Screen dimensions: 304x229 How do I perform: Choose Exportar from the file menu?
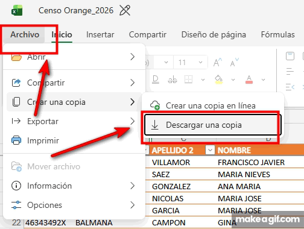point(74,121)
